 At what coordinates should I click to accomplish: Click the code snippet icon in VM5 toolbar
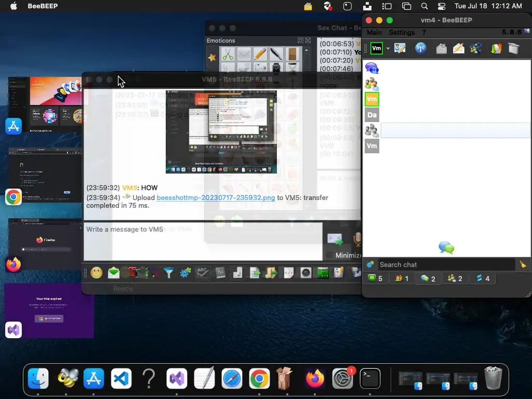coord(288,272)
